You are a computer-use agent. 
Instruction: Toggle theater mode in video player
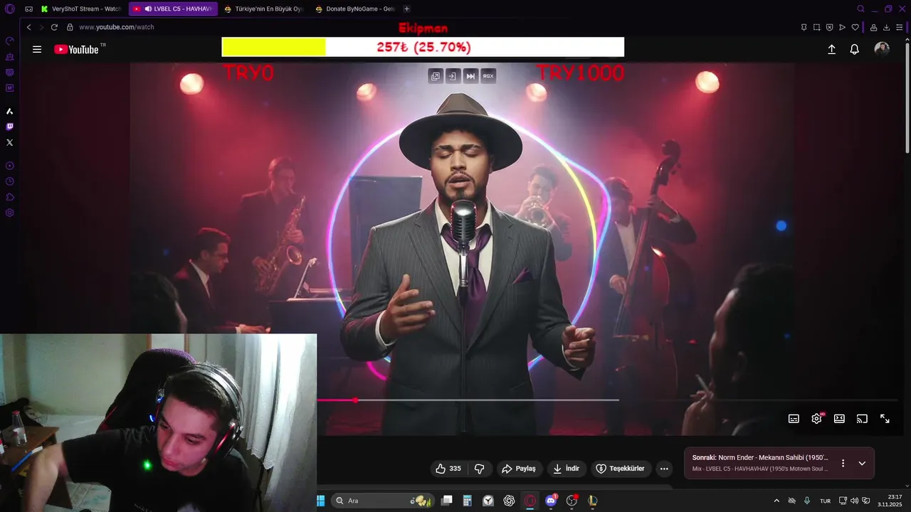point(839,419)
